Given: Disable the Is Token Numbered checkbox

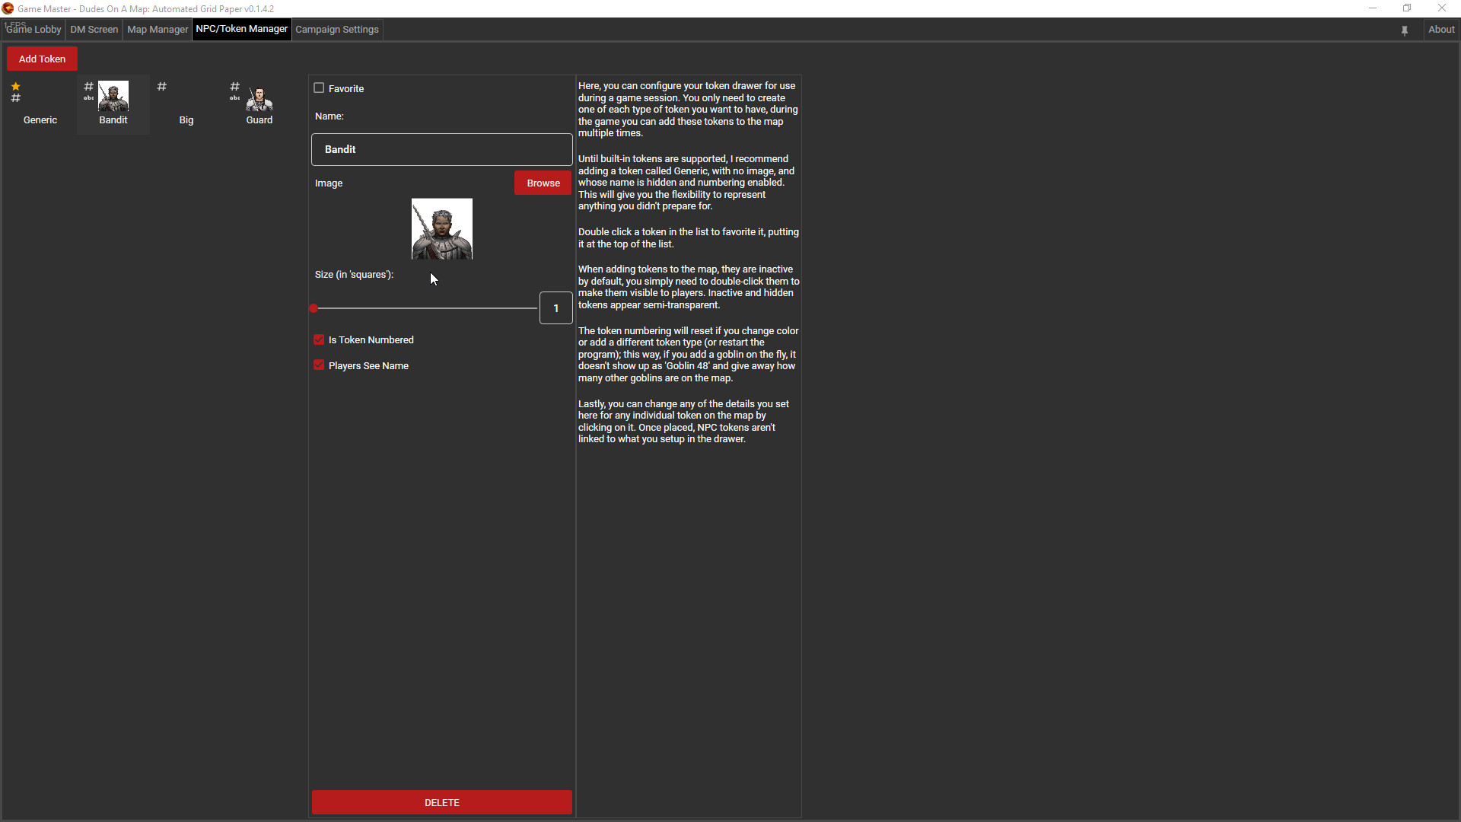Looking at the screenshot, I should point(319,339).
